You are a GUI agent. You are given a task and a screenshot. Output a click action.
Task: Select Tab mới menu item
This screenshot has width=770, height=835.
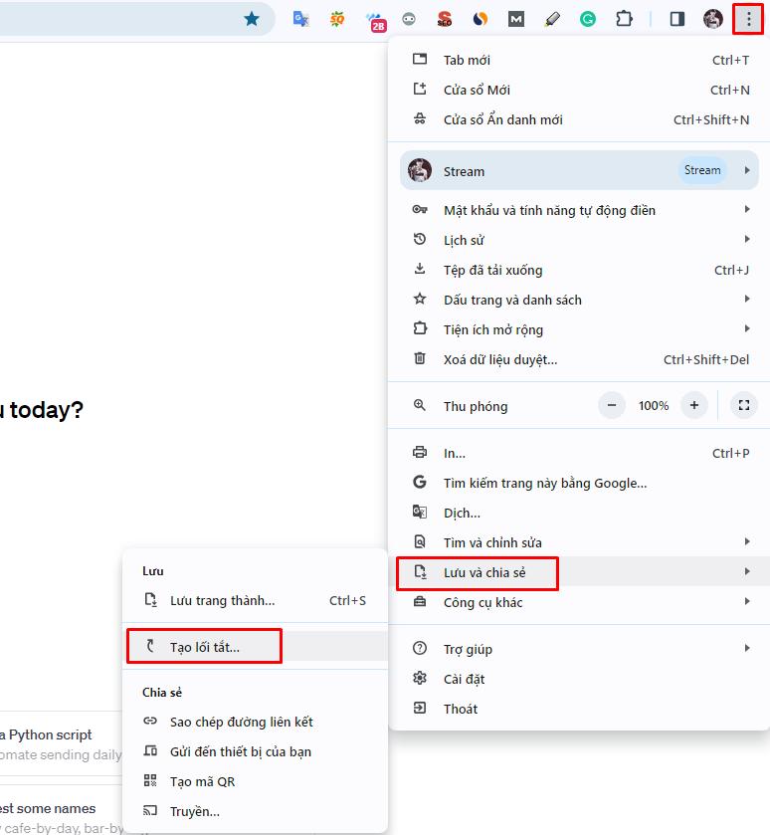579,60
